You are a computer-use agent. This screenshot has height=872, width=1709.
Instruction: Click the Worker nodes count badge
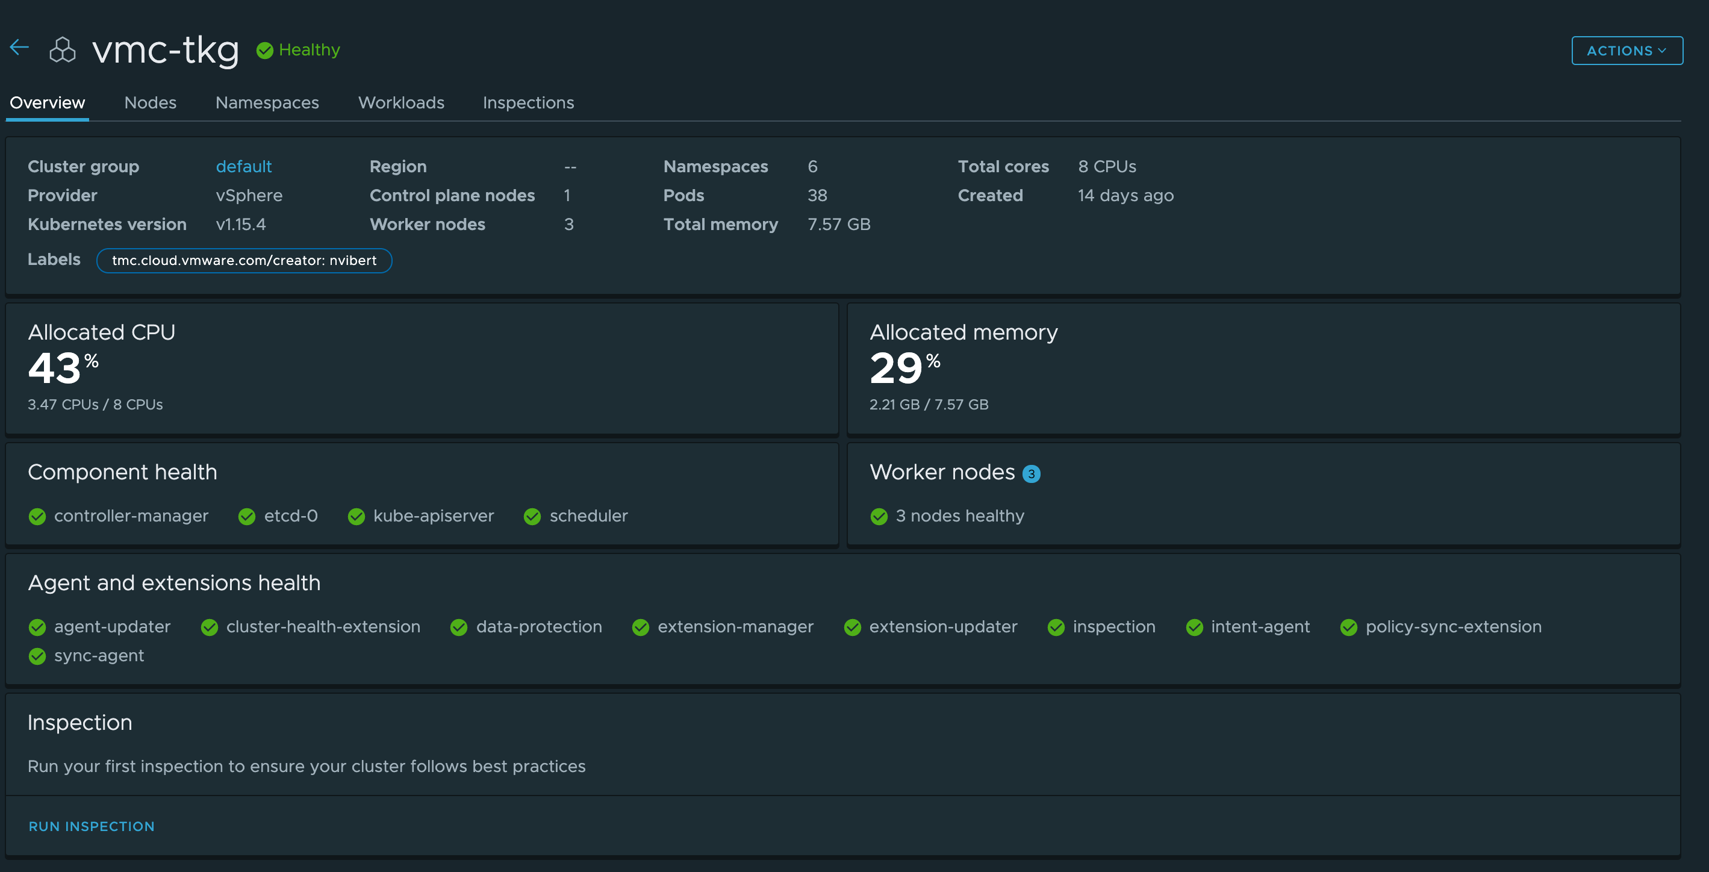click(x=1031, y=474)
